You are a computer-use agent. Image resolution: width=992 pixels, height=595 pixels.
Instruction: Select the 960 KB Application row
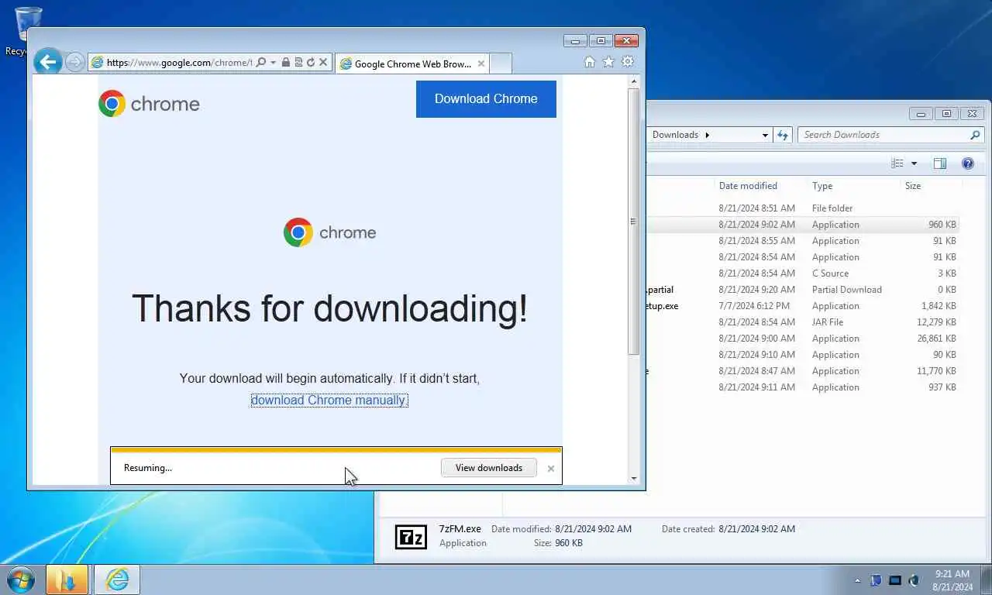point(803,225)
